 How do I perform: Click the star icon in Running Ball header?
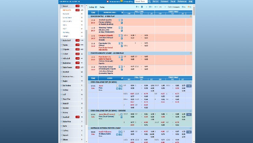[122, 12]
